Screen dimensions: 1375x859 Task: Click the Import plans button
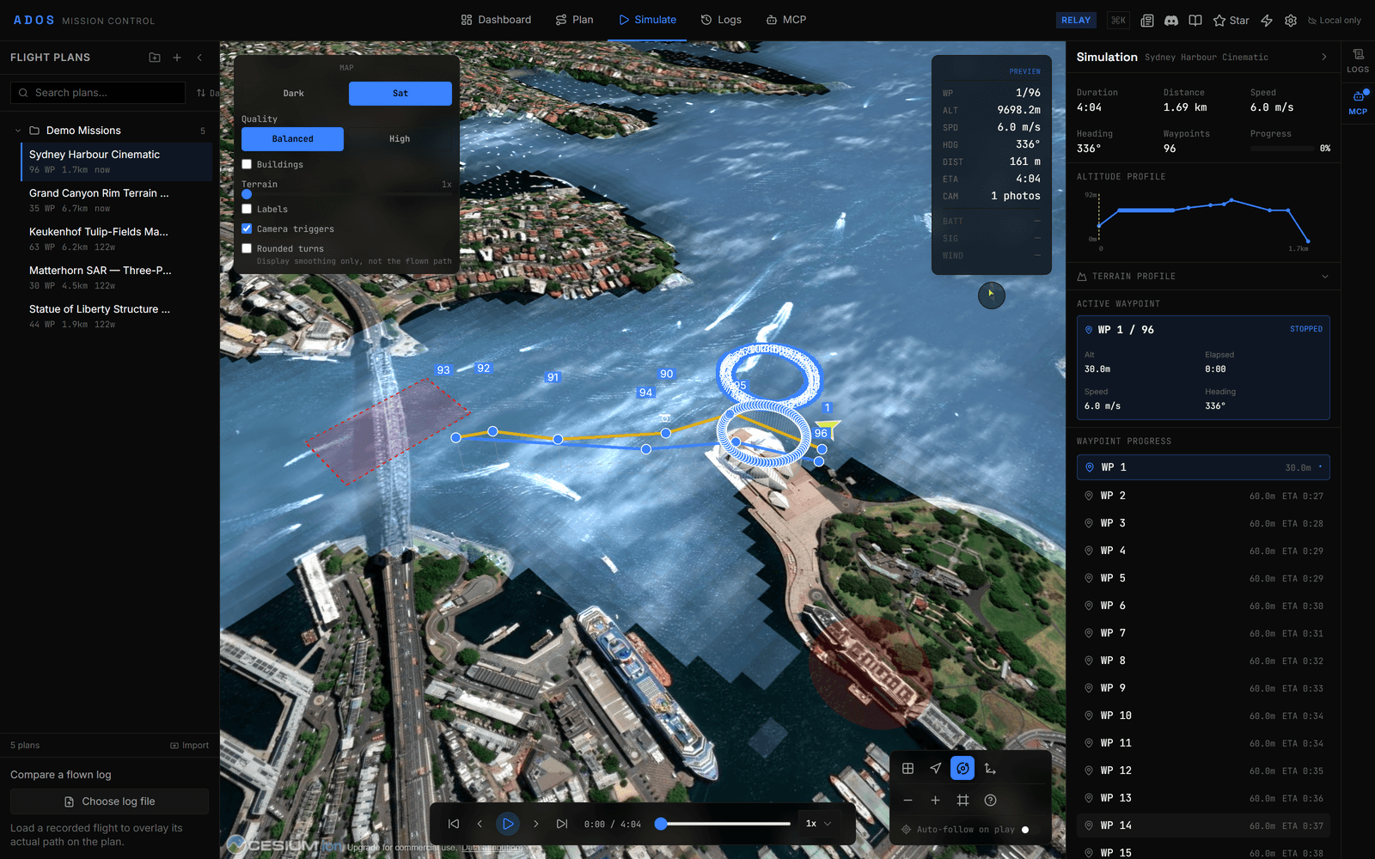point(189,746)
